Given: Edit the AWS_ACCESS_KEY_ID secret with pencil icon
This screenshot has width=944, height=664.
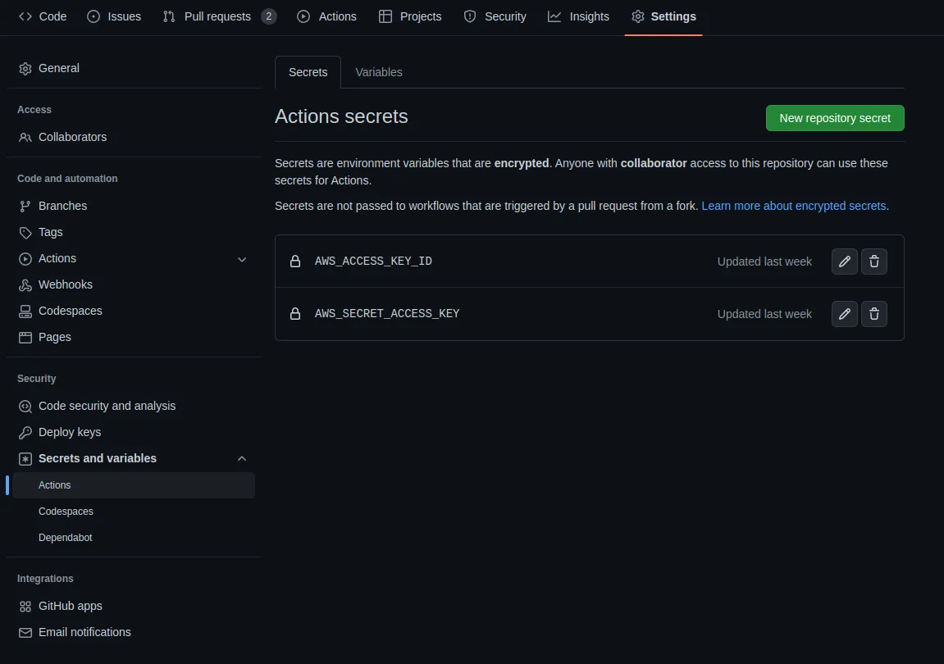Looking at the screenshot, I should pyautogui.click(x=844, y=261).
